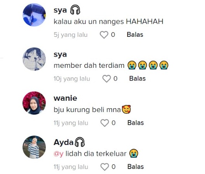Like Ayda's 'lidah dia terkeluar' comment
The image size is (205, 174).
point(104,167)
